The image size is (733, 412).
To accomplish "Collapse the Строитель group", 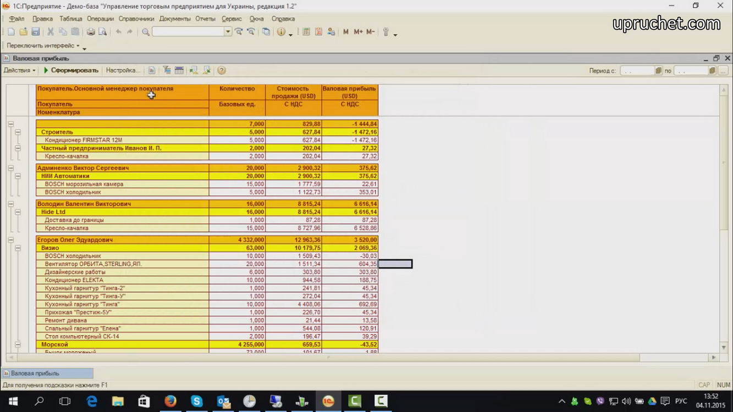I will (x=18, y=132).
